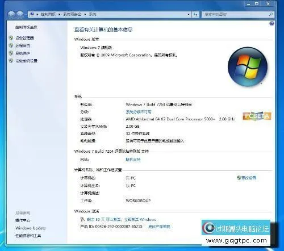Open Help via the blue question mark
The width and height of the screenshot is (284, 251).
(272, 23)
